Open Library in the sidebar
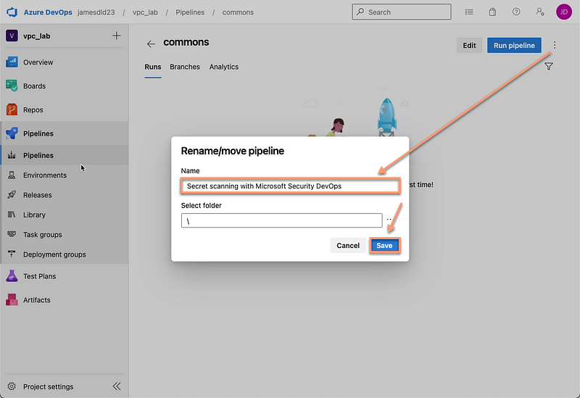Image resolution: width=580 pixels, height=398 pixels. coord(65,215)
